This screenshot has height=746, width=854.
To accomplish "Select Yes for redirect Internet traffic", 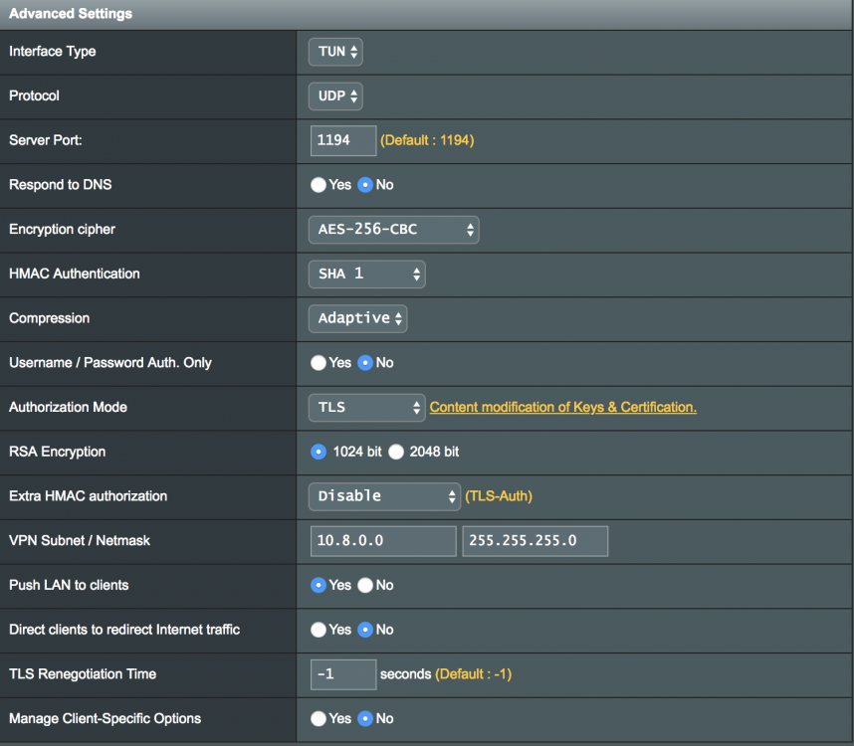I will (319, 630).
